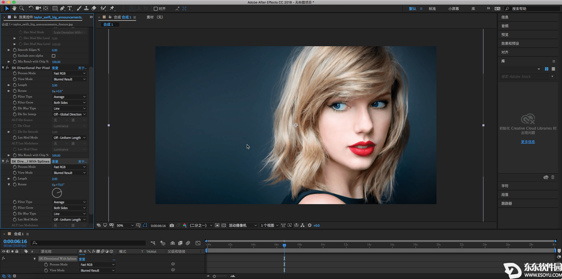Viewport: 562px width, 279px height.
Task: Click the snapshot camera icon
Action: click(172, 225)
